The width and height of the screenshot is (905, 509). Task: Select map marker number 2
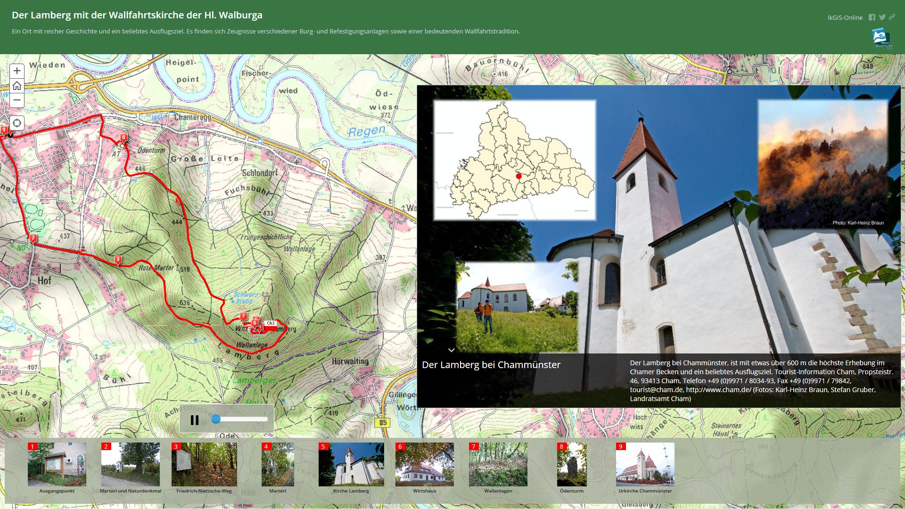[x=33, y=238]
